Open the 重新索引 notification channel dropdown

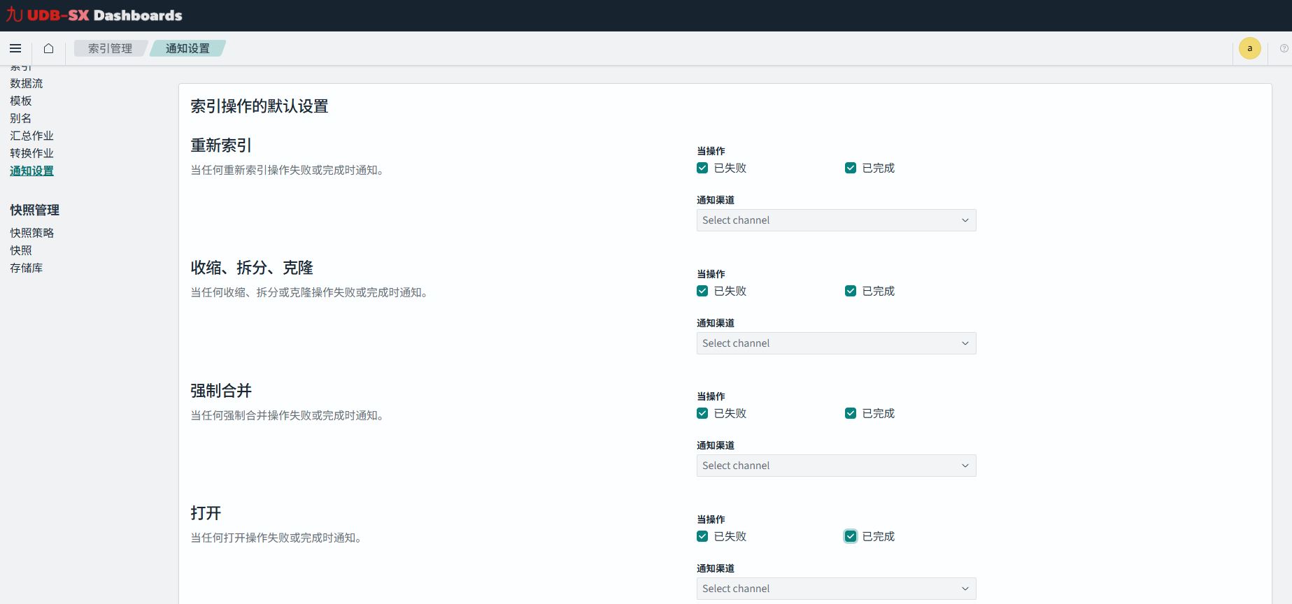tap(836, 220)
